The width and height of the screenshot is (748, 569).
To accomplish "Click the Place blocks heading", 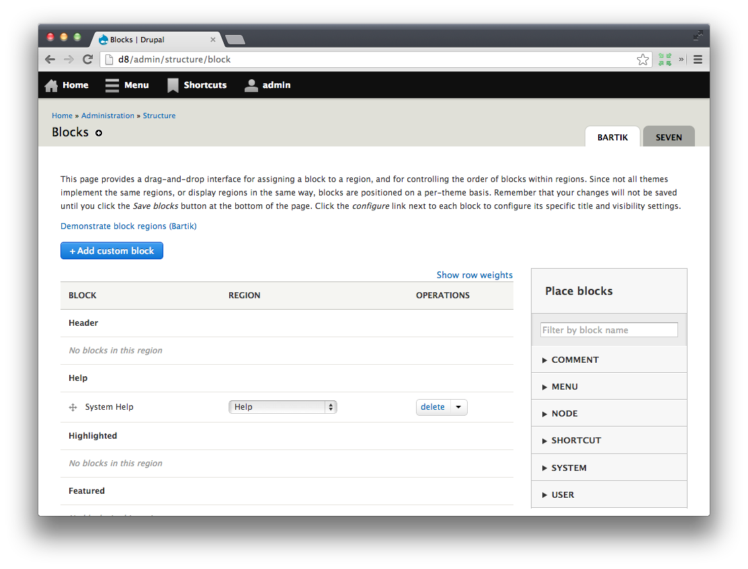I will click(x=579, y=291).
